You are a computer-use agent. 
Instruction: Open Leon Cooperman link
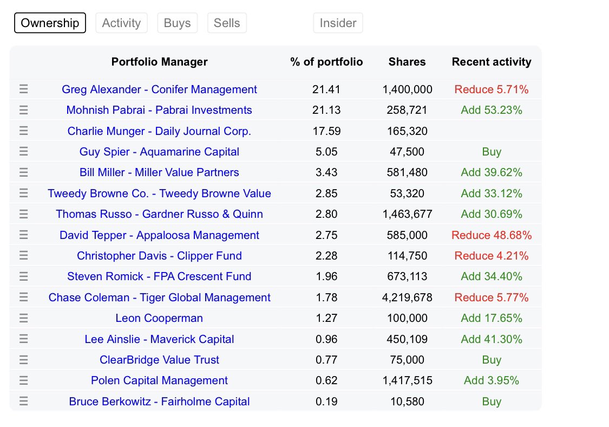(159, 318)
